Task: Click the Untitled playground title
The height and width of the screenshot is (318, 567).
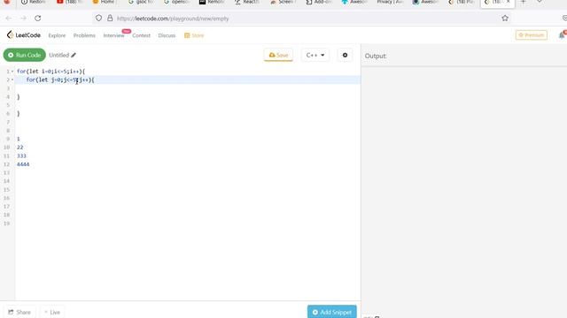Action: pos(59,55)
